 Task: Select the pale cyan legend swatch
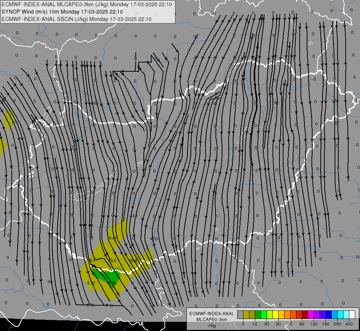(x=346, y=314)
